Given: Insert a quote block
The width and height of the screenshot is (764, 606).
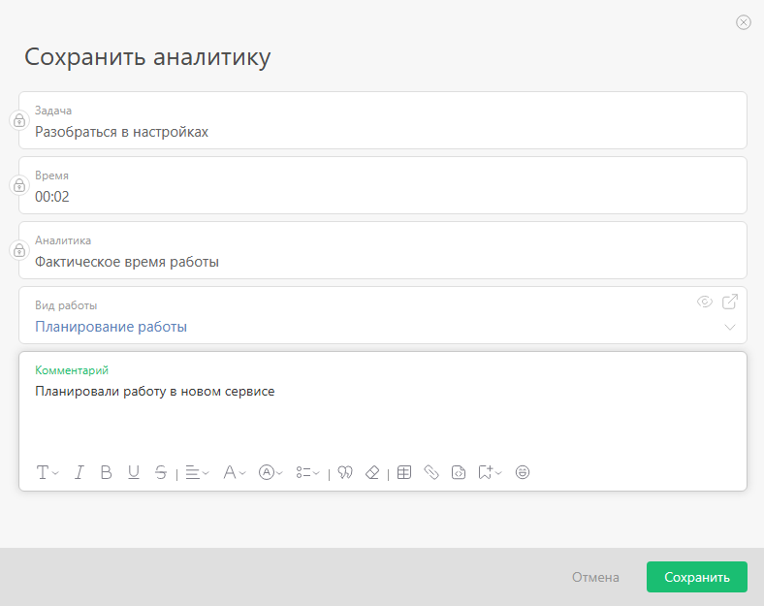Looking at the screenshot, I should point(345,472).
